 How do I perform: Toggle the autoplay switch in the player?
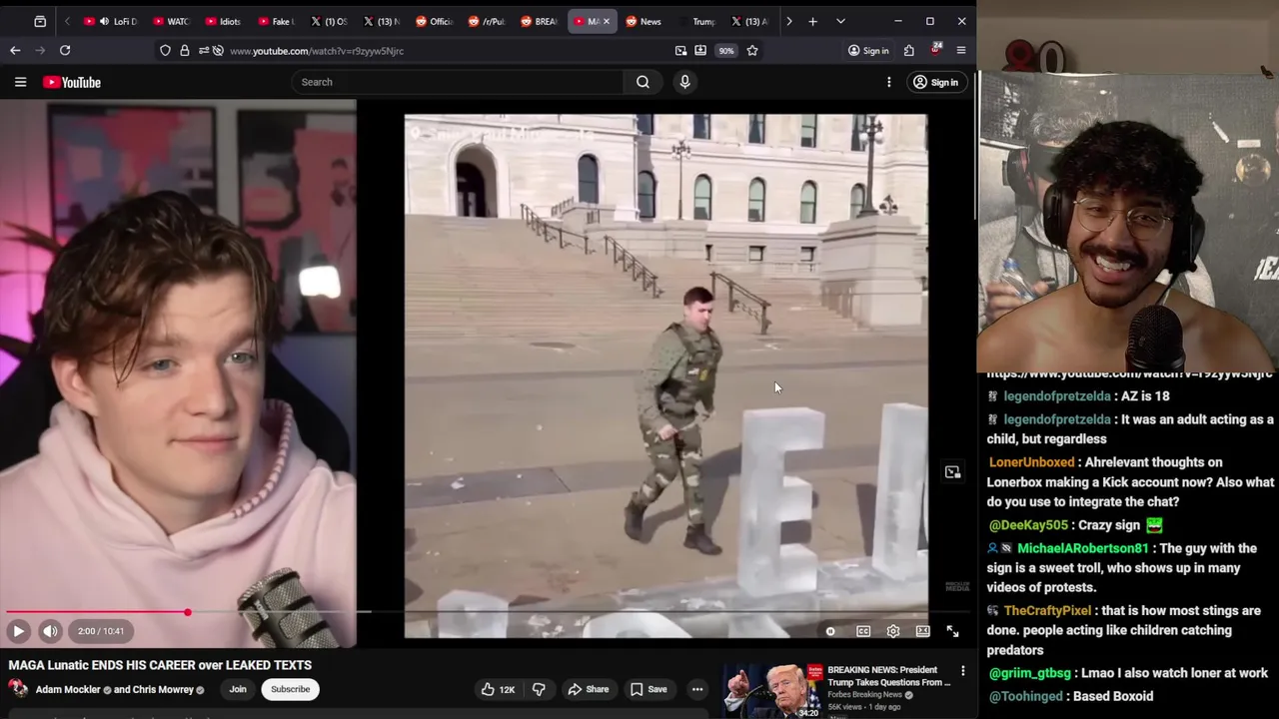coord(830,631)
